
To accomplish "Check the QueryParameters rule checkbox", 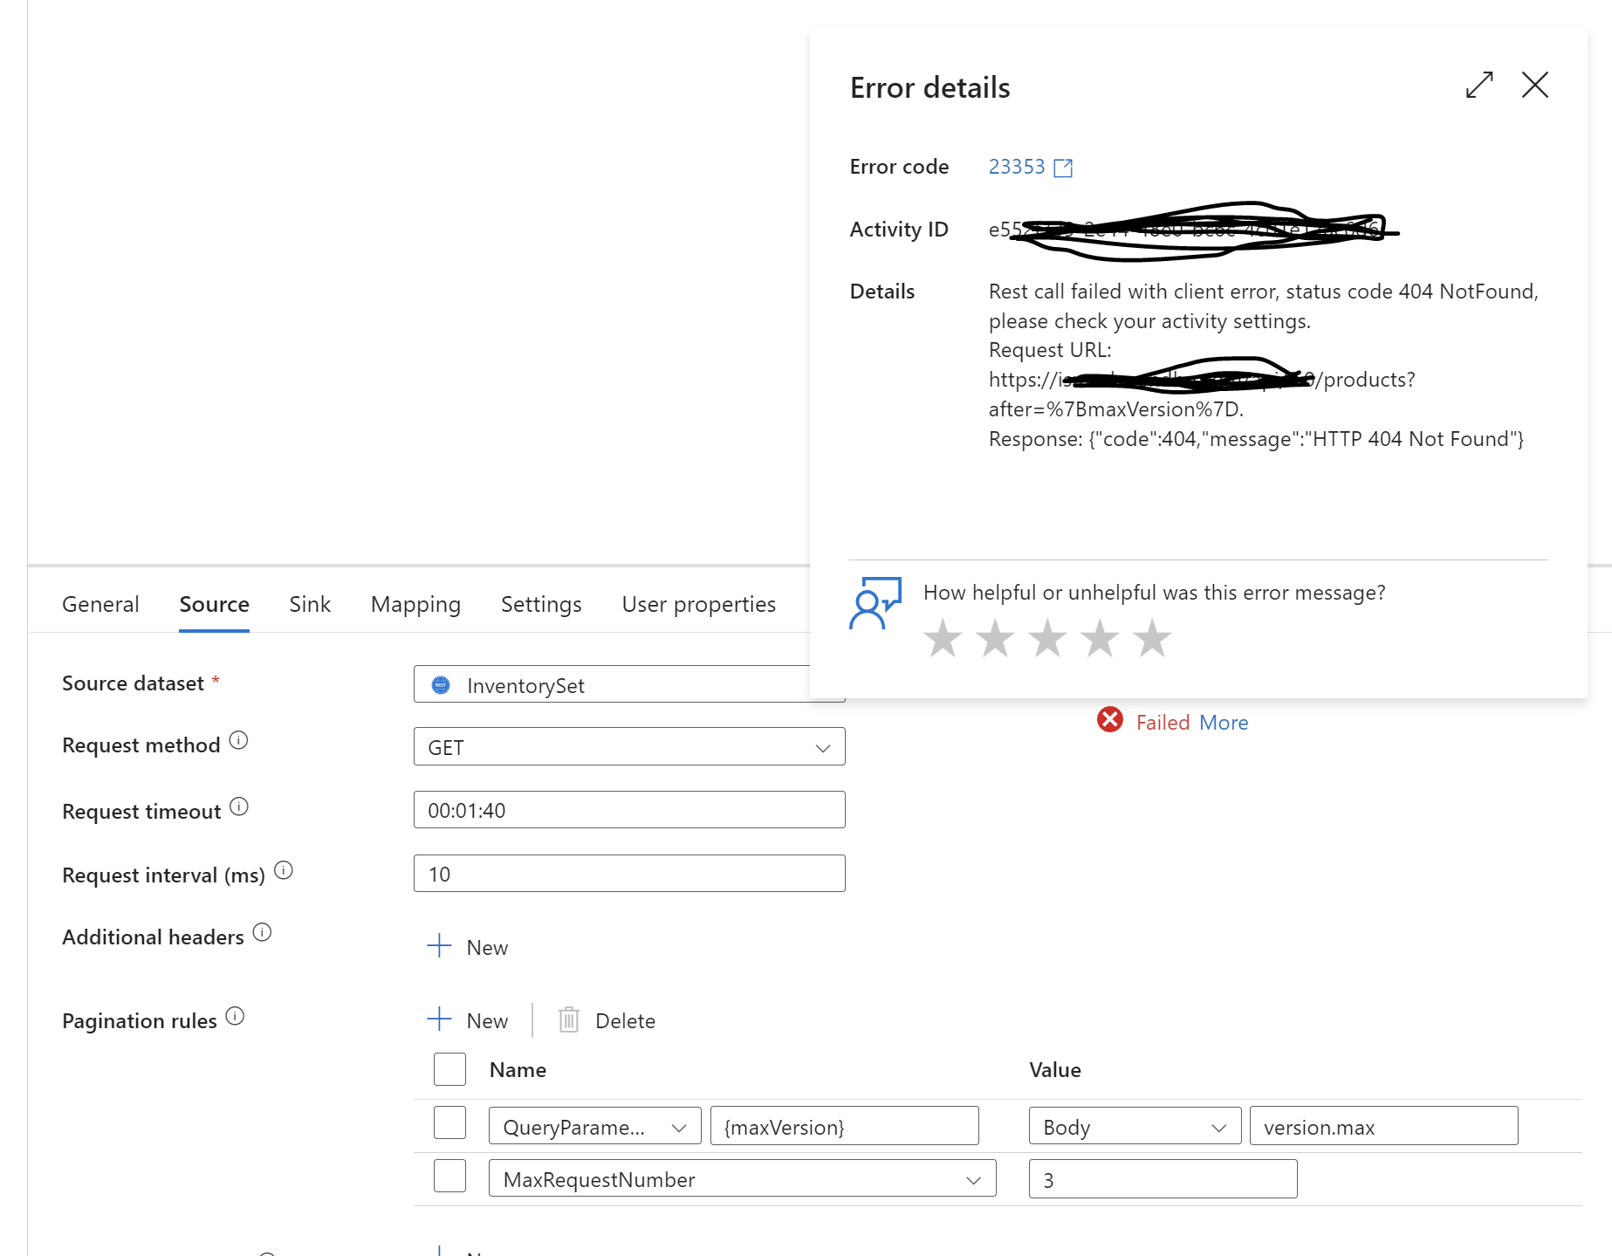I will [449, 1122].
